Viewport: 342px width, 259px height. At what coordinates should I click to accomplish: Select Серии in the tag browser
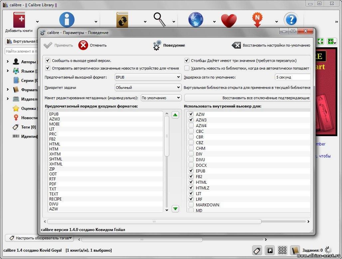click(x=25, y=80)
